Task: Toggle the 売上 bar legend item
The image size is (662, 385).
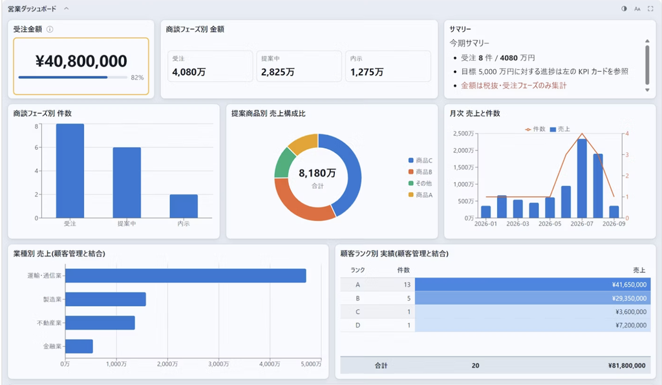Action: click(x=560, y=129)
